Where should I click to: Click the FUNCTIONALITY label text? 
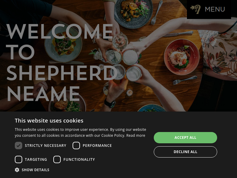coord(79,160)
